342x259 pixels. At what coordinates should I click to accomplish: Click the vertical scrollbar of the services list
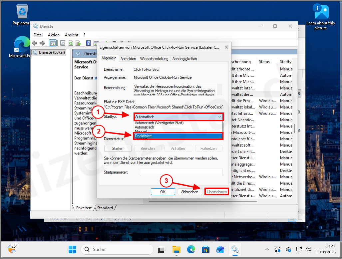[x=295, y=128]
